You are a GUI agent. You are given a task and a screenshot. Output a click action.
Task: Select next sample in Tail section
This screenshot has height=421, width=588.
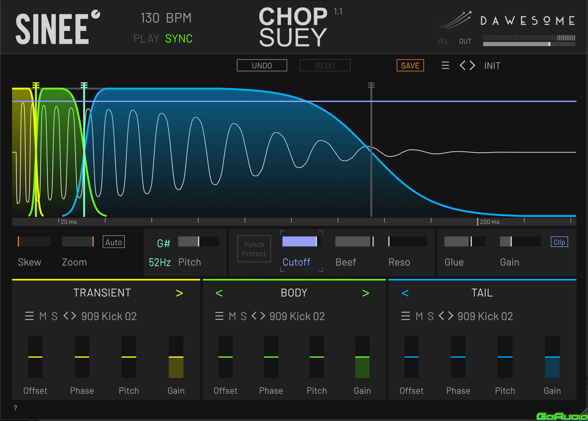point(451,316)
